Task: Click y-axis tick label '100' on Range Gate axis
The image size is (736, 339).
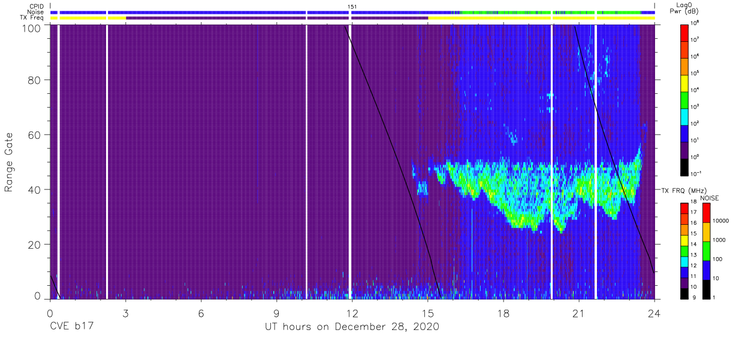Action: point(31,28)
